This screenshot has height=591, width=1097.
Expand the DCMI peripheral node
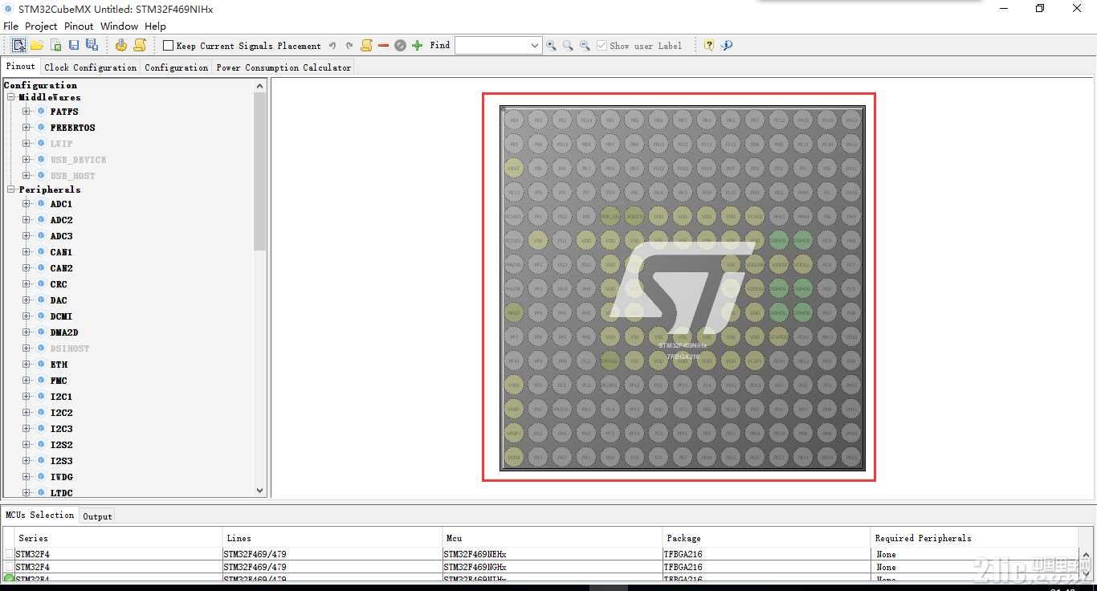[27, 316]
